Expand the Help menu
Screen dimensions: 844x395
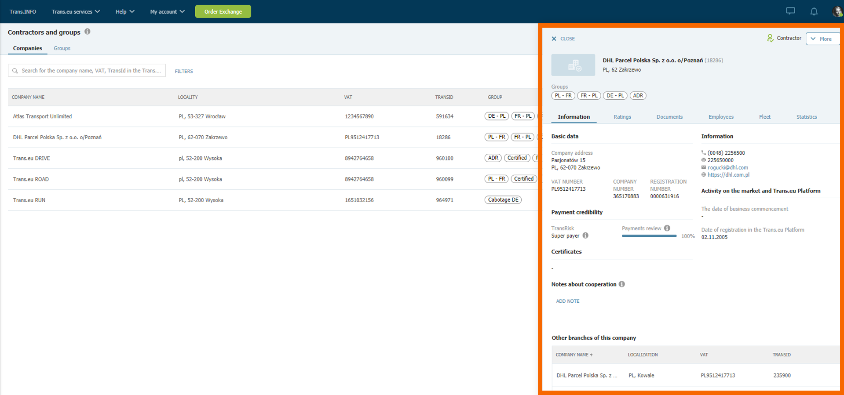pos(125,11)
